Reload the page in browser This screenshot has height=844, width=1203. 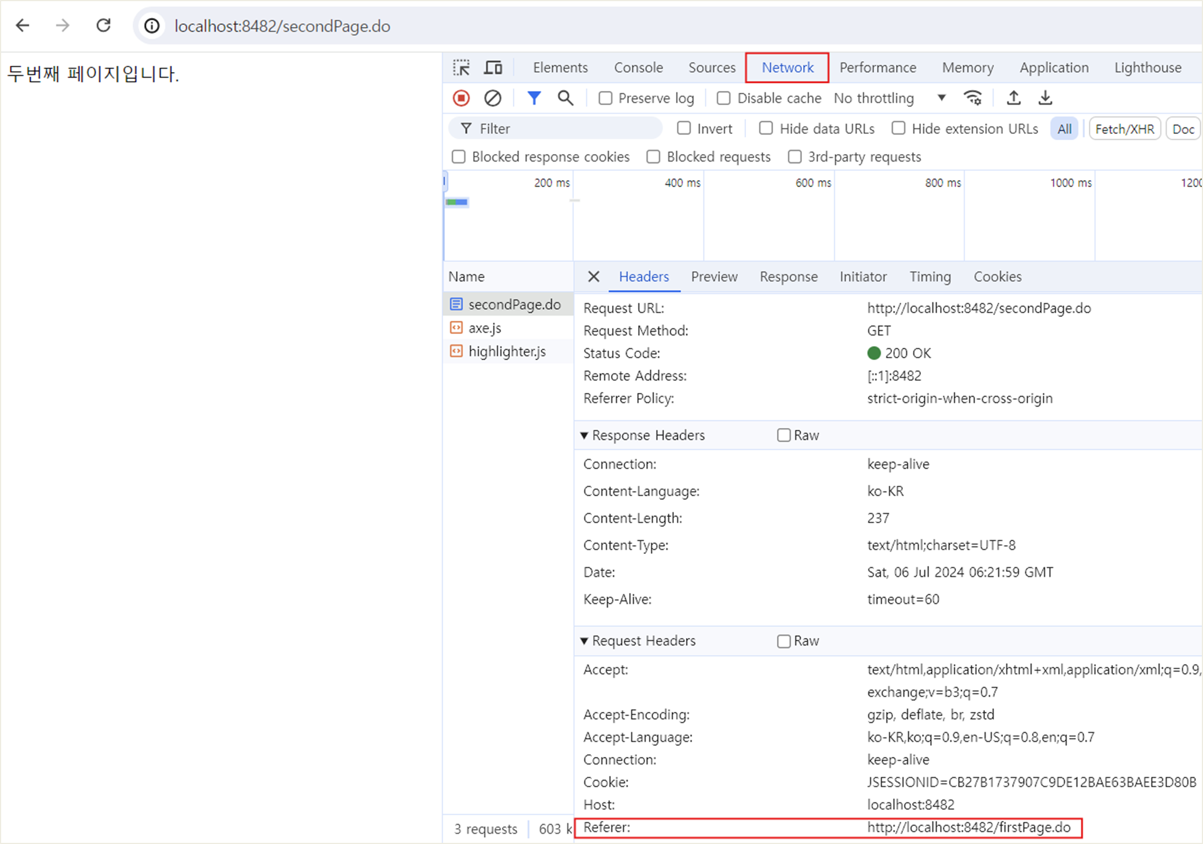pos(103,25)
